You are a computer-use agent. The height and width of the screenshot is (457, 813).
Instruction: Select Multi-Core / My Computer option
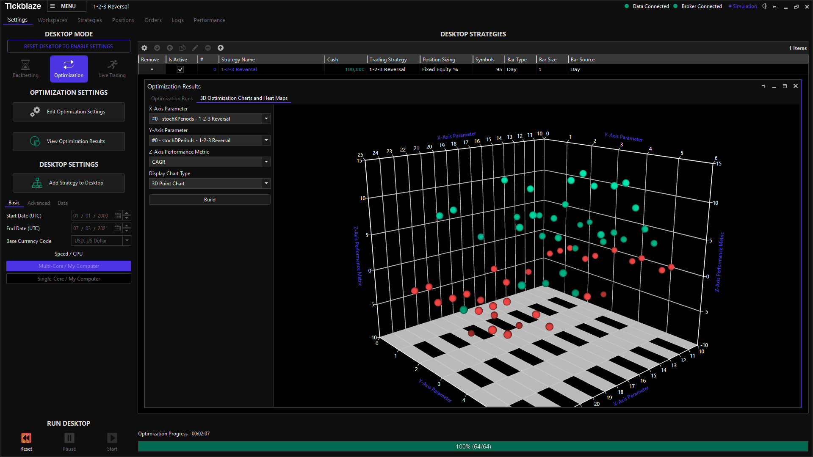(x=69, y=266)
